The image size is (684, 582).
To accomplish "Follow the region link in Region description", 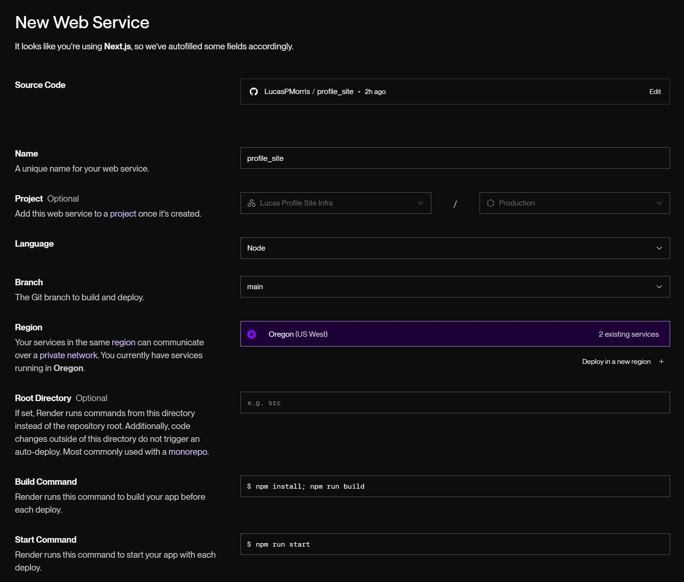I will 123,342.
